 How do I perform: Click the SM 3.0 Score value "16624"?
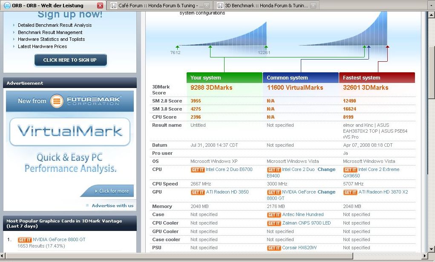click(349, 109)
